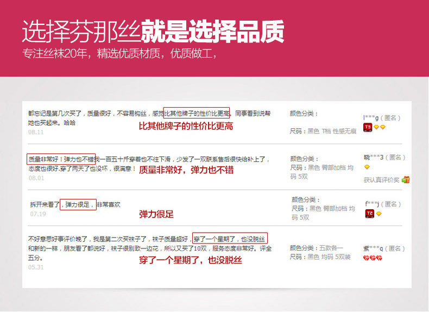Open reviewer 晓***3 (匿名) profile name

coord(384,157)
